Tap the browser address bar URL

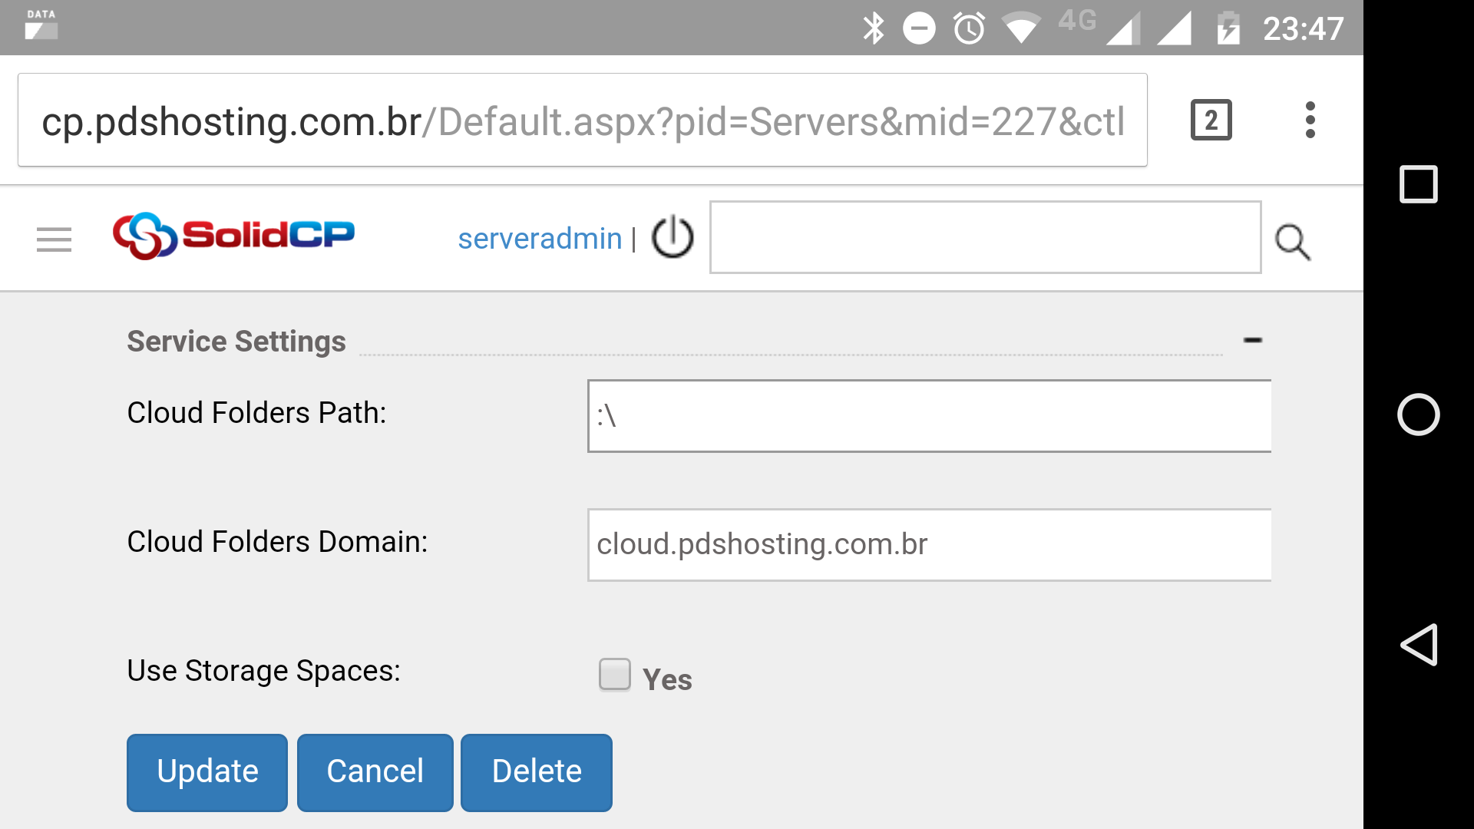(583, 121)
